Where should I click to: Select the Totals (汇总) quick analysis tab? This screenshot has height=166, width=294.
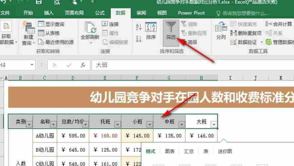(189, 151)
